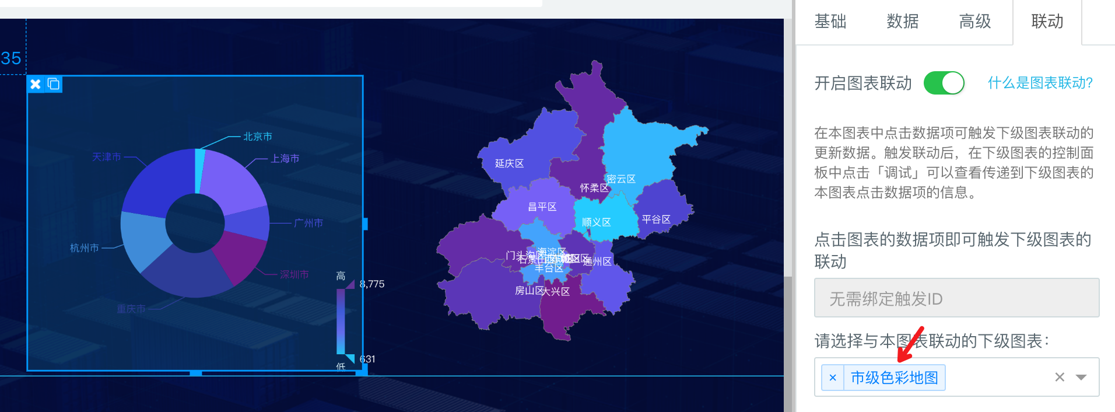Image resolution: width=1115 pixels, height=412 pixels.
Task: Delete the selected pie chart via X icon
Action: (x=36, y=84)
